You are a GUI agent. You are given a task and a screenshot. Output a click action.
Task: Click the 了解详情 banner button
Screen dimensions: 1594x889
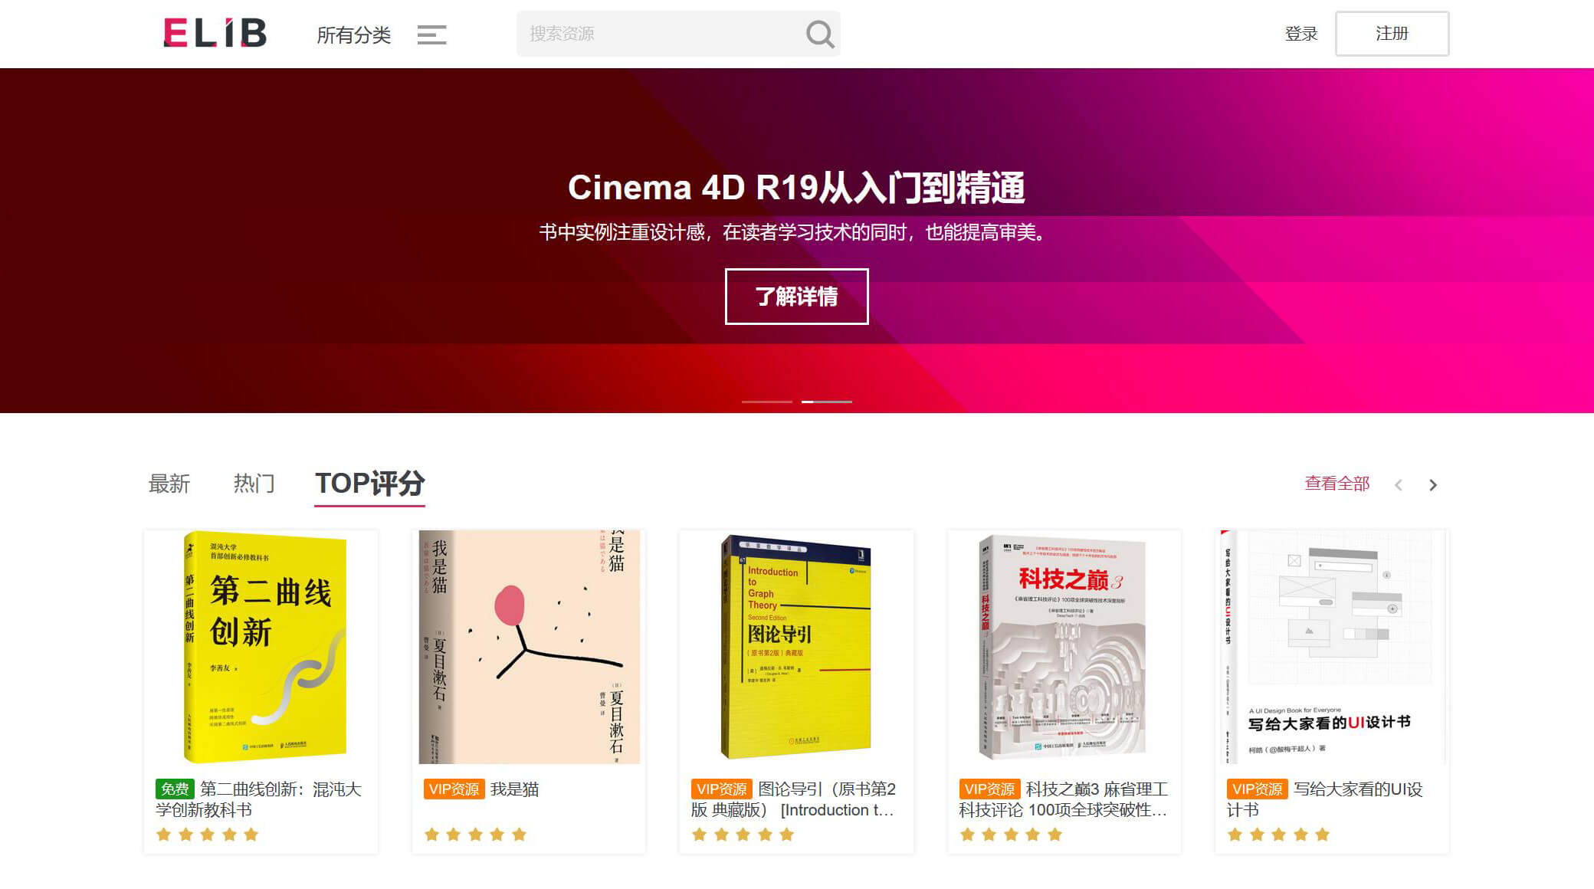[796, 297]
